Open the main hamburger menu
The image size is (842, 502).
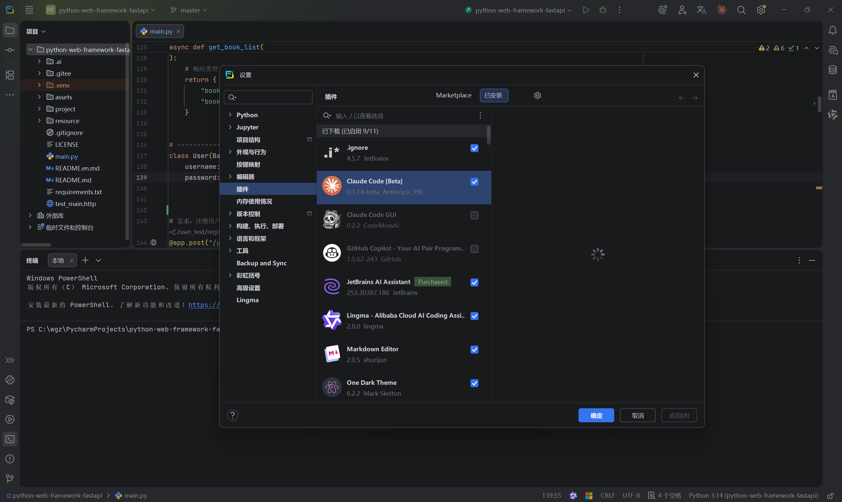(x=29, y=10)
